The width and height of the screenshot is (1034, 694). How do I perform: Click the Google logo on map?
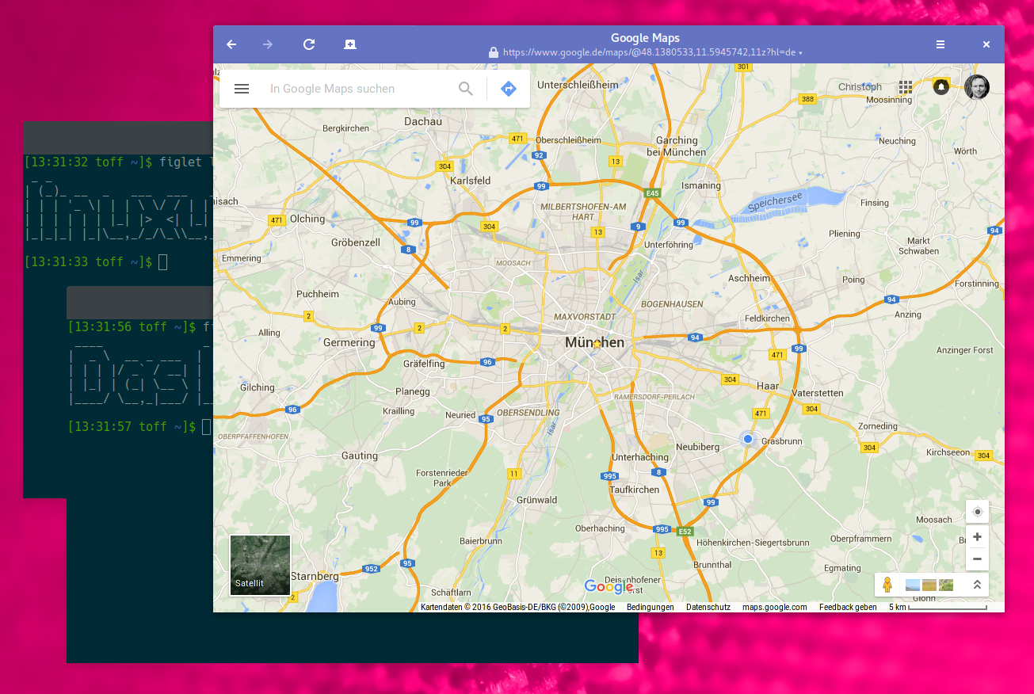609,586
